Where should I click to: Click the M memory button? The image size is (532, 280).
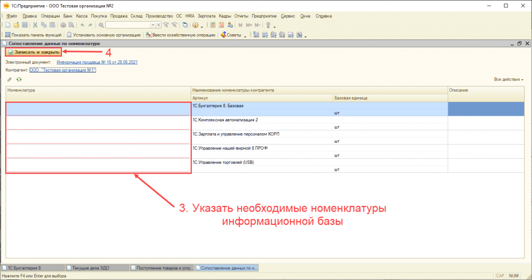pyautogui.click(x=241, y=25)
